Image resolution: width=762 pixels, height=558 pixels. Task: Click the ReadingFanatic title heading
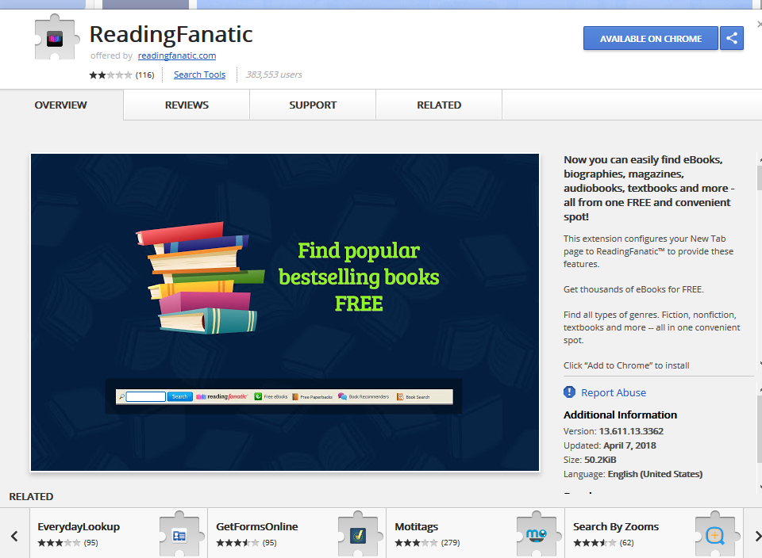pos(171,34)
